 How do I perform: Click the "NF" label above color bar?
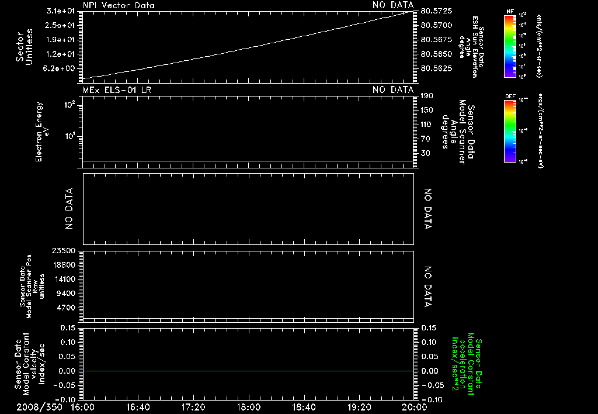coord(510,12)
